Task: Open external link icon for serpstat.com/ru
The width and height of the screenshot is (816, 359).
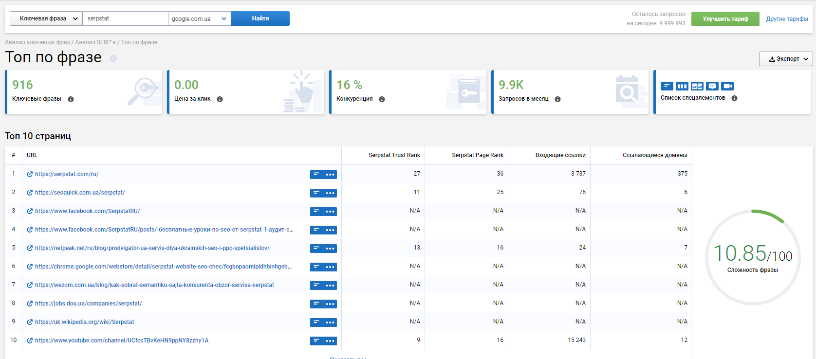Action: 30,174
